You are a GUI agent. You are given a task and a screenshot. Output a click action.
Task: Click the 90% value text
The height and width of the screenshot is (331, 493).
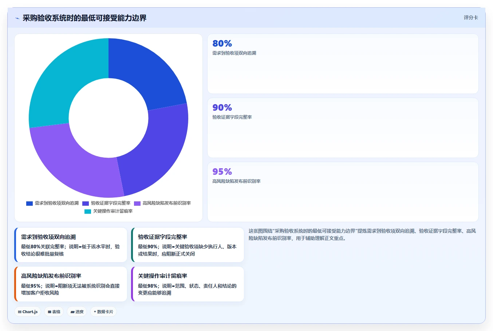222,107
